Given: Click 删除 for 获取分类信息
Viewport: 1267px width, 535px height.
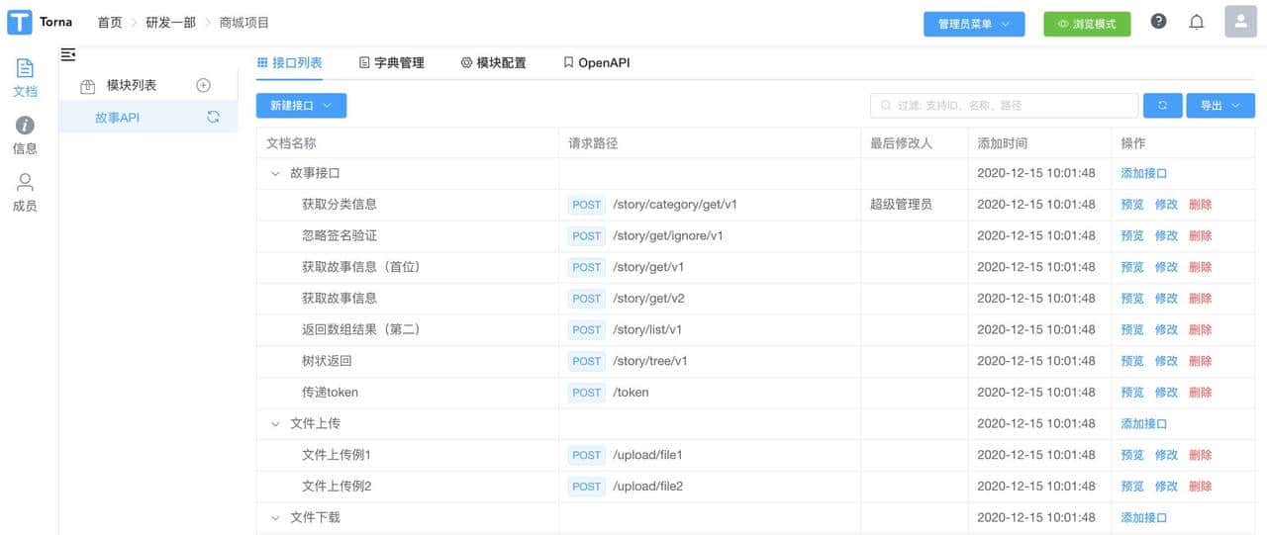Looking at the screenshot, I should point(1200,205).
